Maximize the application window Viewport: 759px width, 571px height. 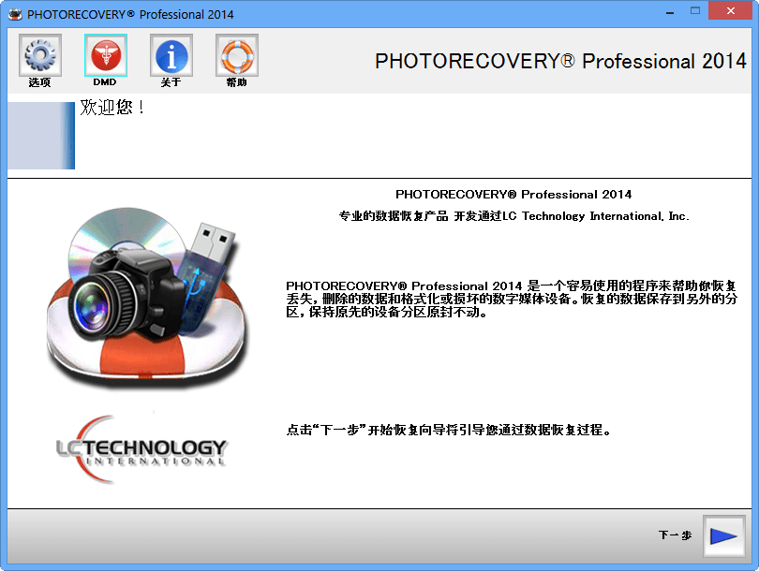pos(694,11)
